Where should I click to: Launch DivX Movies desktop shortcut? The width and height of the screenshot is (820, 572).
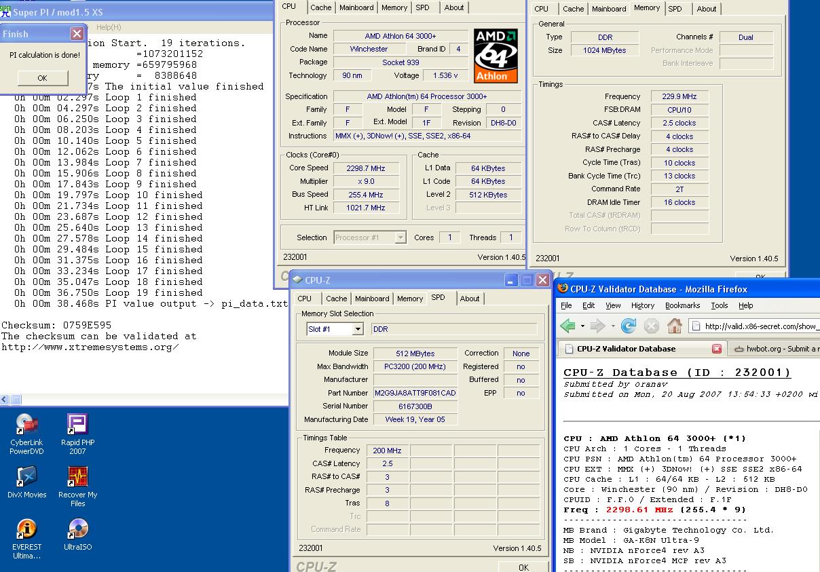[26, 482]
